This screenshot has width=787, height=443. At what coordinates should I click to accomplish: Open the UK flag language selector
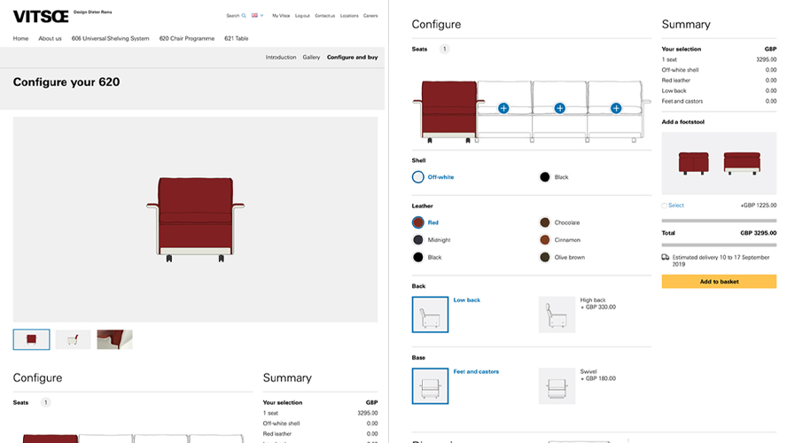258,16
